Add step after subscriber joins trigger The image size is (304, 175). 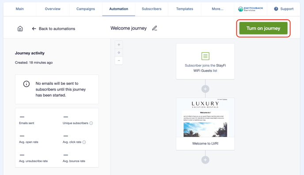(x=205, y=89)
